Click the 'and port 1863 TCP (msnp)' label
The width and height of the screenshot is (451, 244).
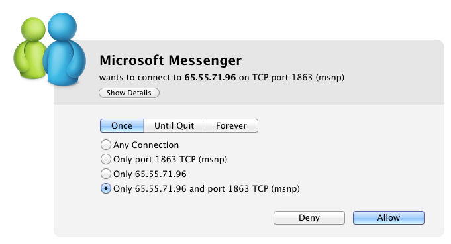tap(244, 189)
